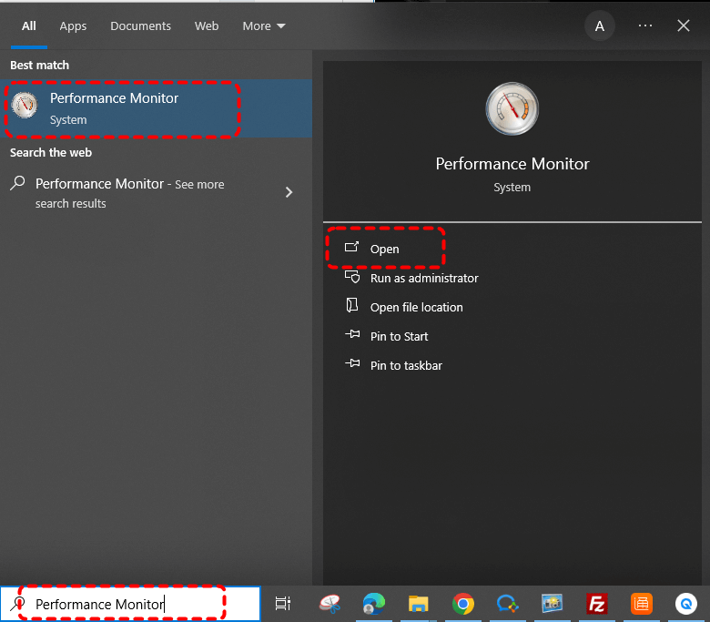Launch Snipping Tool from the taskbar
710x622 pixels.
coord(330,603)
